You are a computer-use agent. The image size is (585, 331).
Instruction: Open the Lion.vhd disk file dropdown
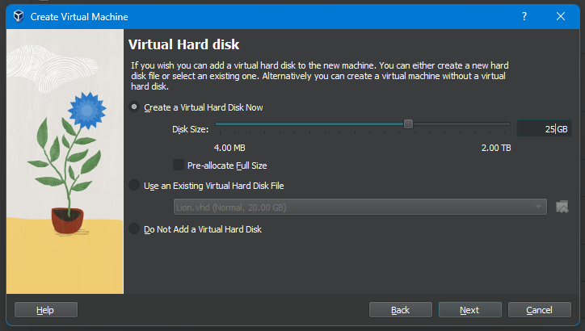360,207
